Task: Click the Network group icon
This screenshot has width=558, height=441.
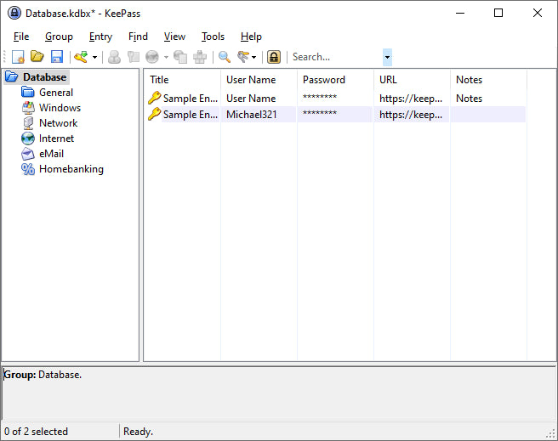Action: [28, 123]
